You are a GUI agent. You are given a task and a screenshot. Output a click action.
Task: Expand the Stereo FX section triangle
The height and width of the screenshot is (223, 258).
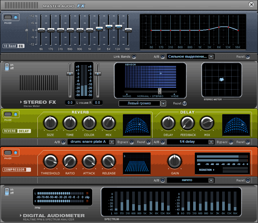click(x=21, y=102)
